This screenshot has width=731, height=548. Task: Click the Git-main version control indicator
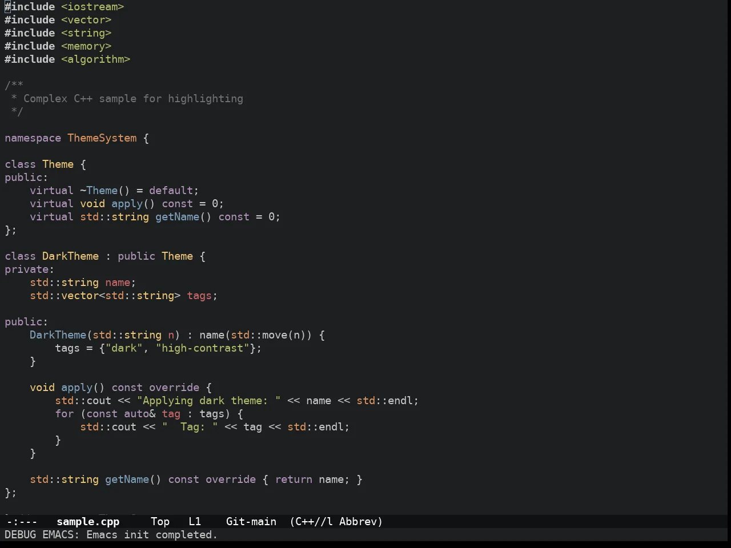pos(251,521)
